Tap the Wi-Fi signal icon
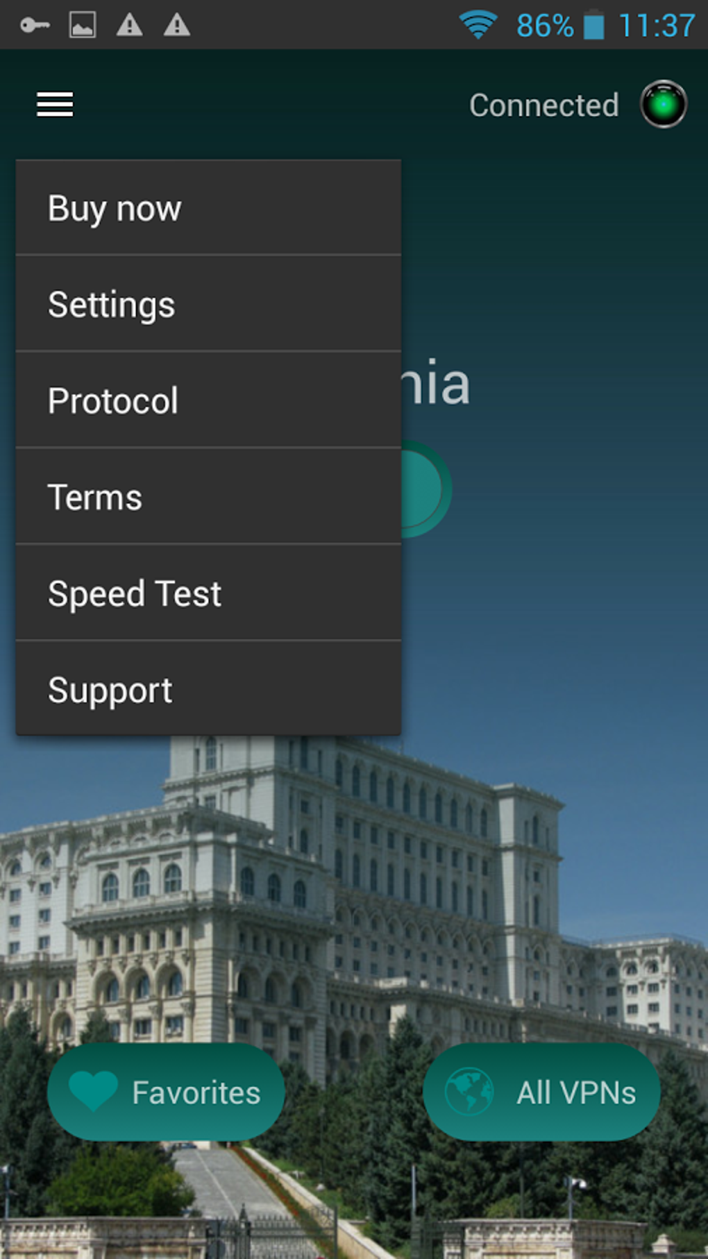 point(478,26)
